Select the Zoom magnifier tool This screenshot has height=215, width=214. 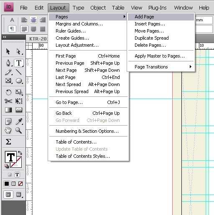coord(18,130)
